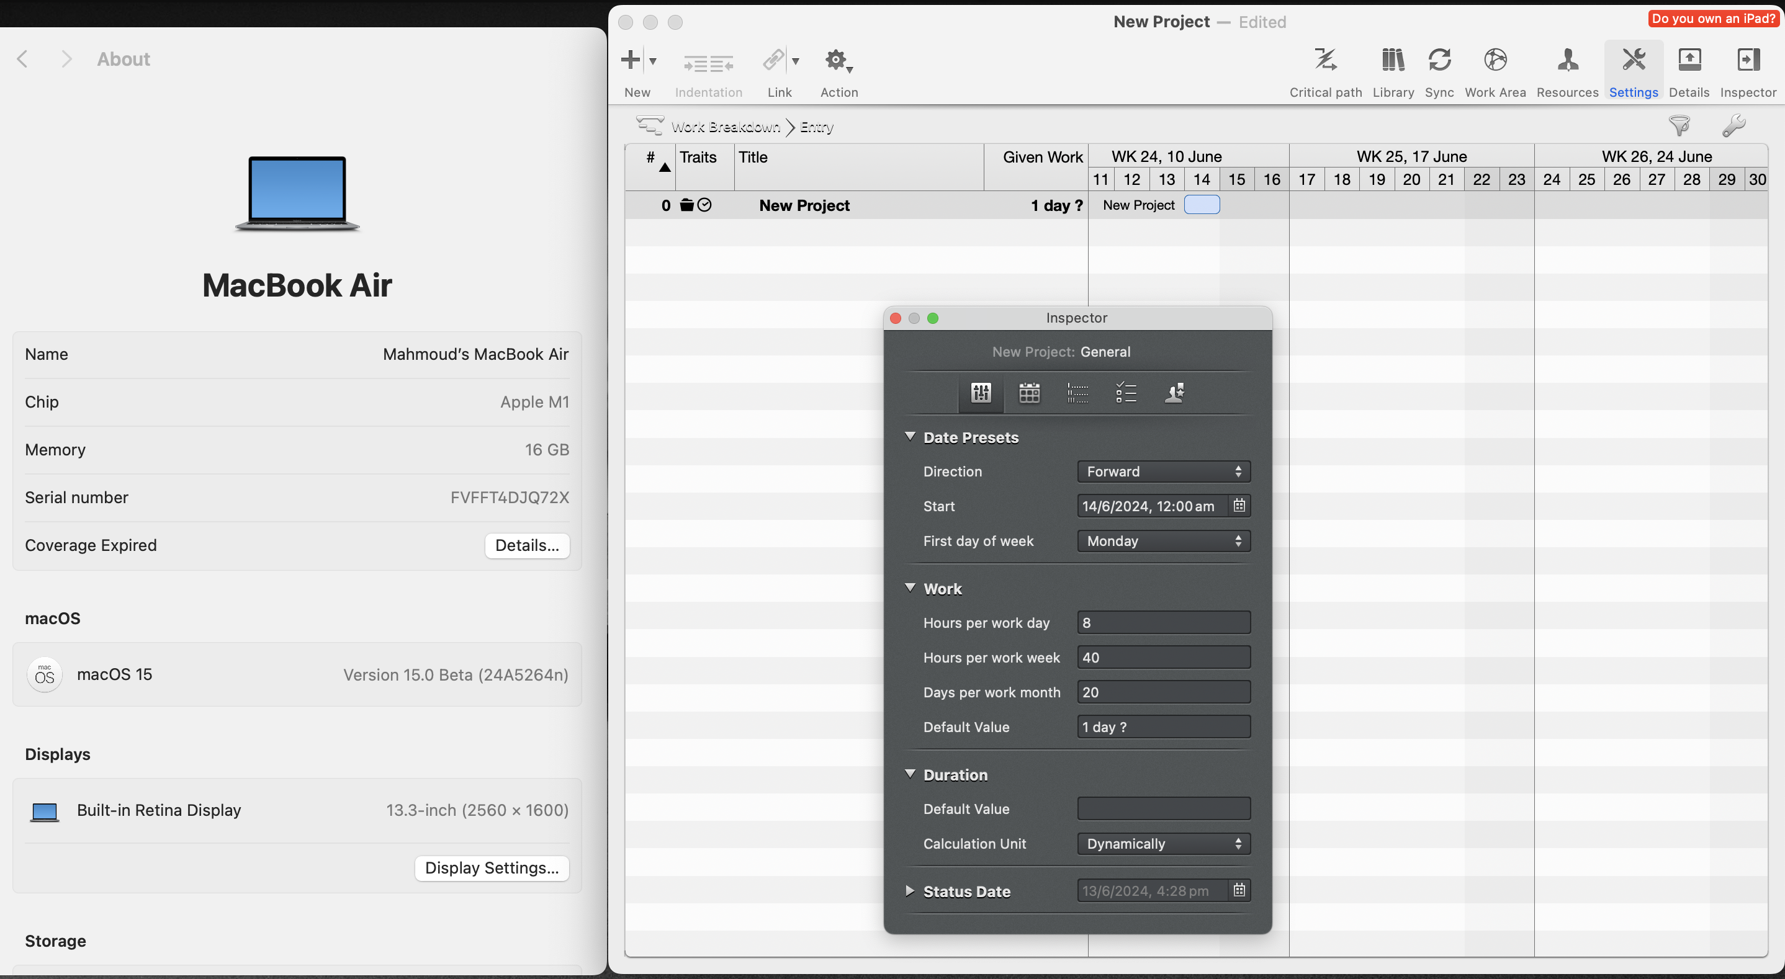Image resolution: width=1785 pixels, height=979 pixels.
Task: Open the Status Date calendar picker
Action: [x=1239, y=890]
